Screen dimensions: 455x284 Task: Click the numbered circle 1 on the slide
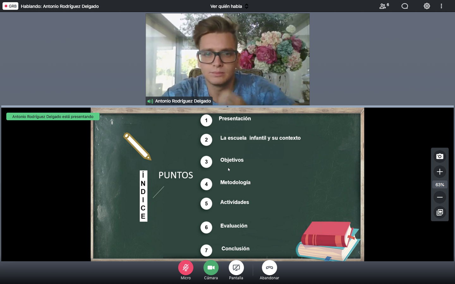[x=206, y=120]
